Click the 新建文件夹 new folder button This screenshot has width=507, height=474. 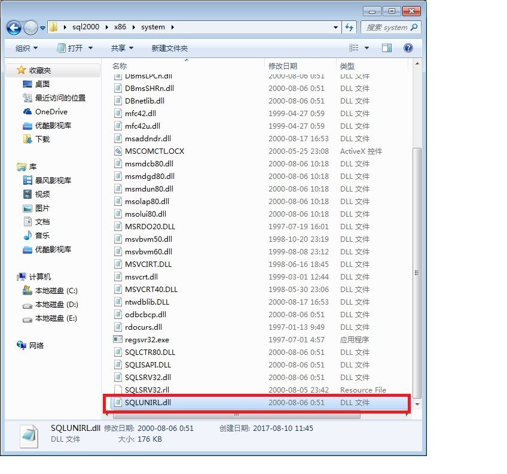tap(169, 48)
